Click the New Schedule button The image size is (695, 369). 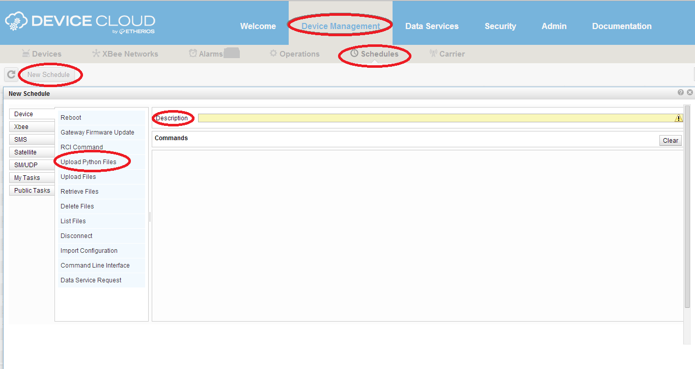pyautogui.click(x=49, y=75)
